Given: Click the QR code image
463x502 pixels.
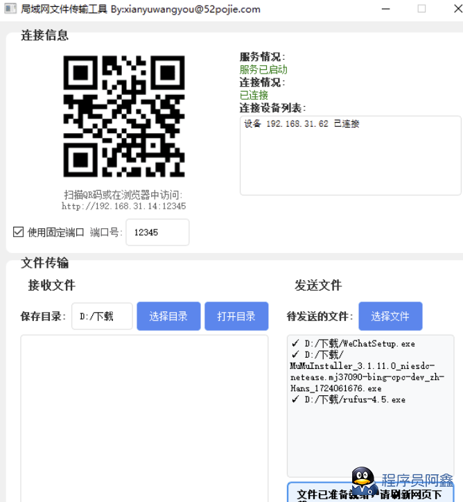Looking at the screenshot, I should point(124,116).
